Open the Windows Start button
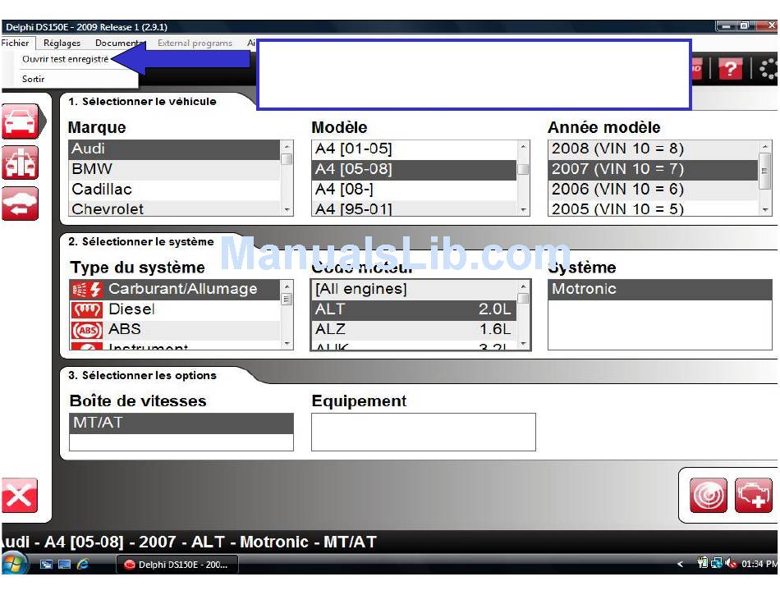 pyautogui.click(x=14, y=564)
